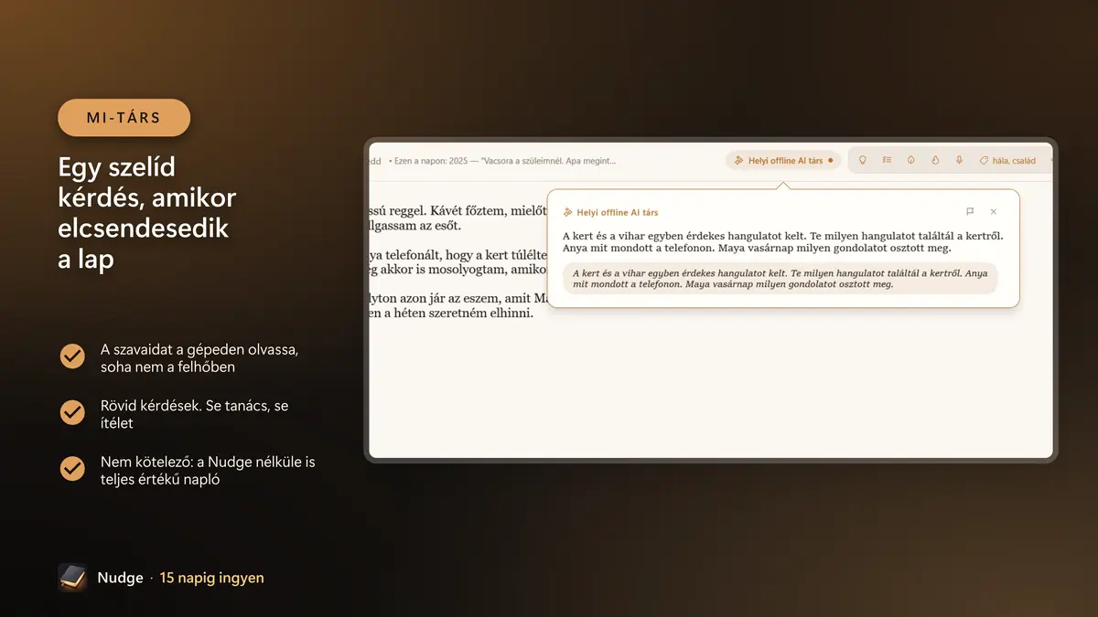Click the journal line 'en a héten szeretném elhinni.'
Viewport: 1098px width, 617px height.
click(x=451, y=313)
